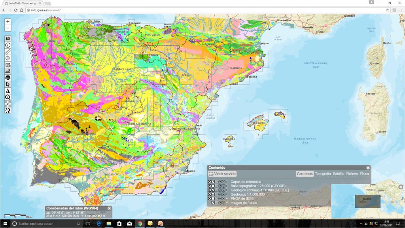This screenshot has width=405, height=228.
Task: Open Edge from the taskbar
Action: tap(98, 224)
